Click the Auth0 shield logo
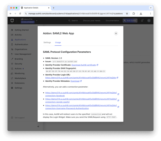The width and height of the screenshot is (161, 141). click(12, 20)
